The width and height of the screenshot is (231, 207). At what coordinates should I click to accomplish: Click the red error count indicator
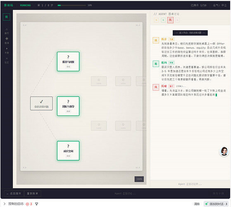(x=29, y=204)
